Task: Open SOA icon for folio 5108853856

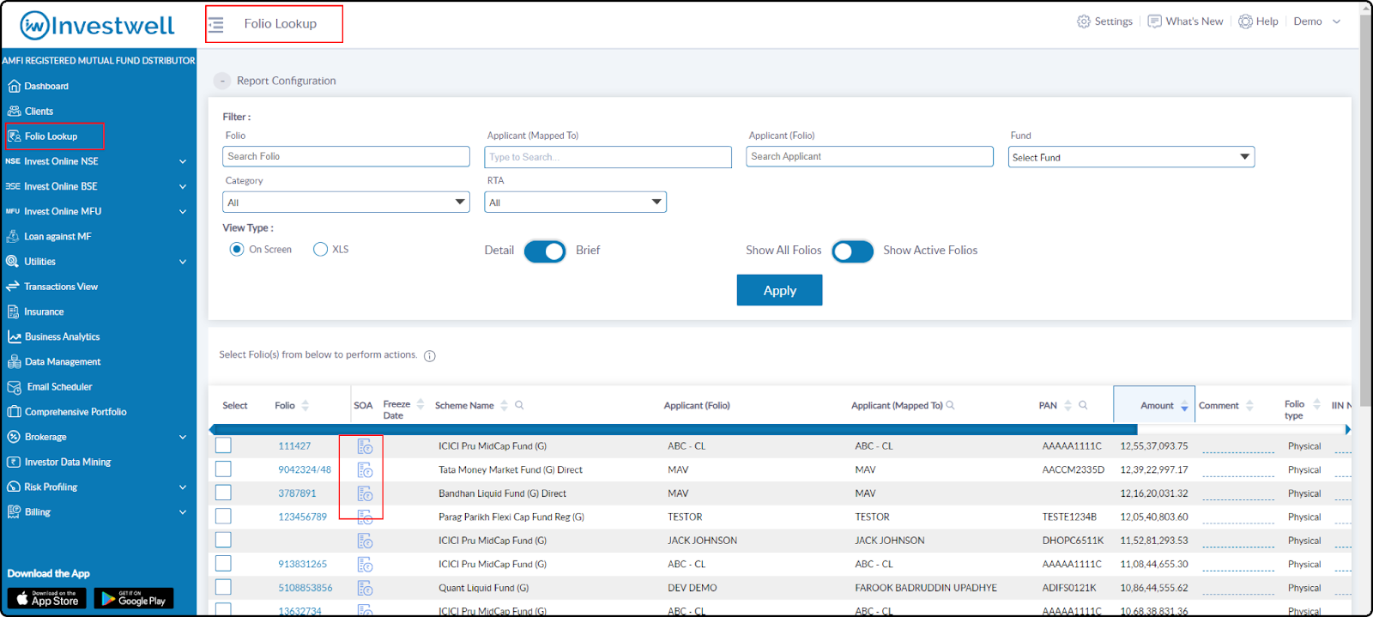Action: pos(365,588)
